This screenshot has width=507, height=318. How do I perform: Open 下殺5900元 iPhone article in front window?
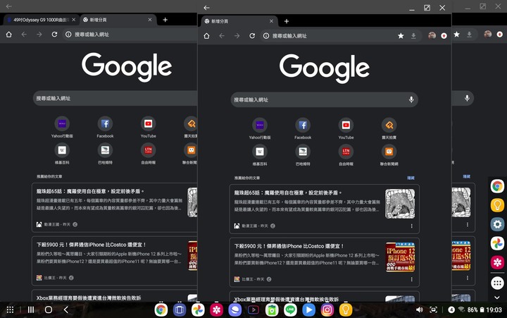click(x=325, y=262)
